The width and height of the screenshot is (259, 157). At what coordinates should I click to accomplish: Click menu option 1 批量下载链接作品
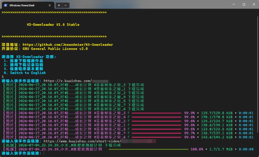tap(23, 61)
